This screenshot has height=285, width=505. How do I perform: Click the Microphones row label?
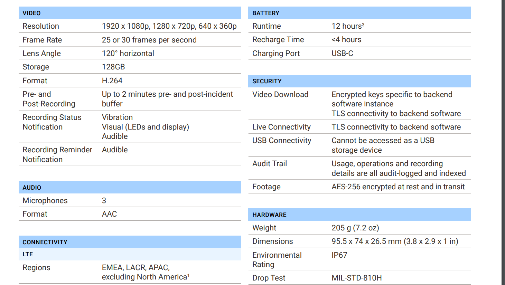[45, 201]
